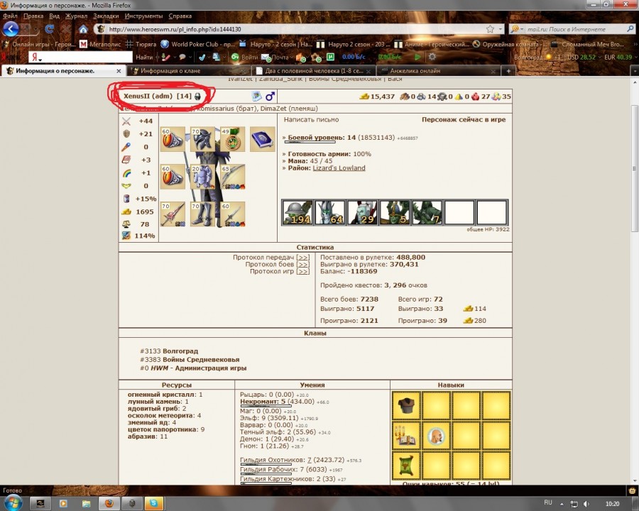Click the map icon next to gender symbol

coord(257,97)
